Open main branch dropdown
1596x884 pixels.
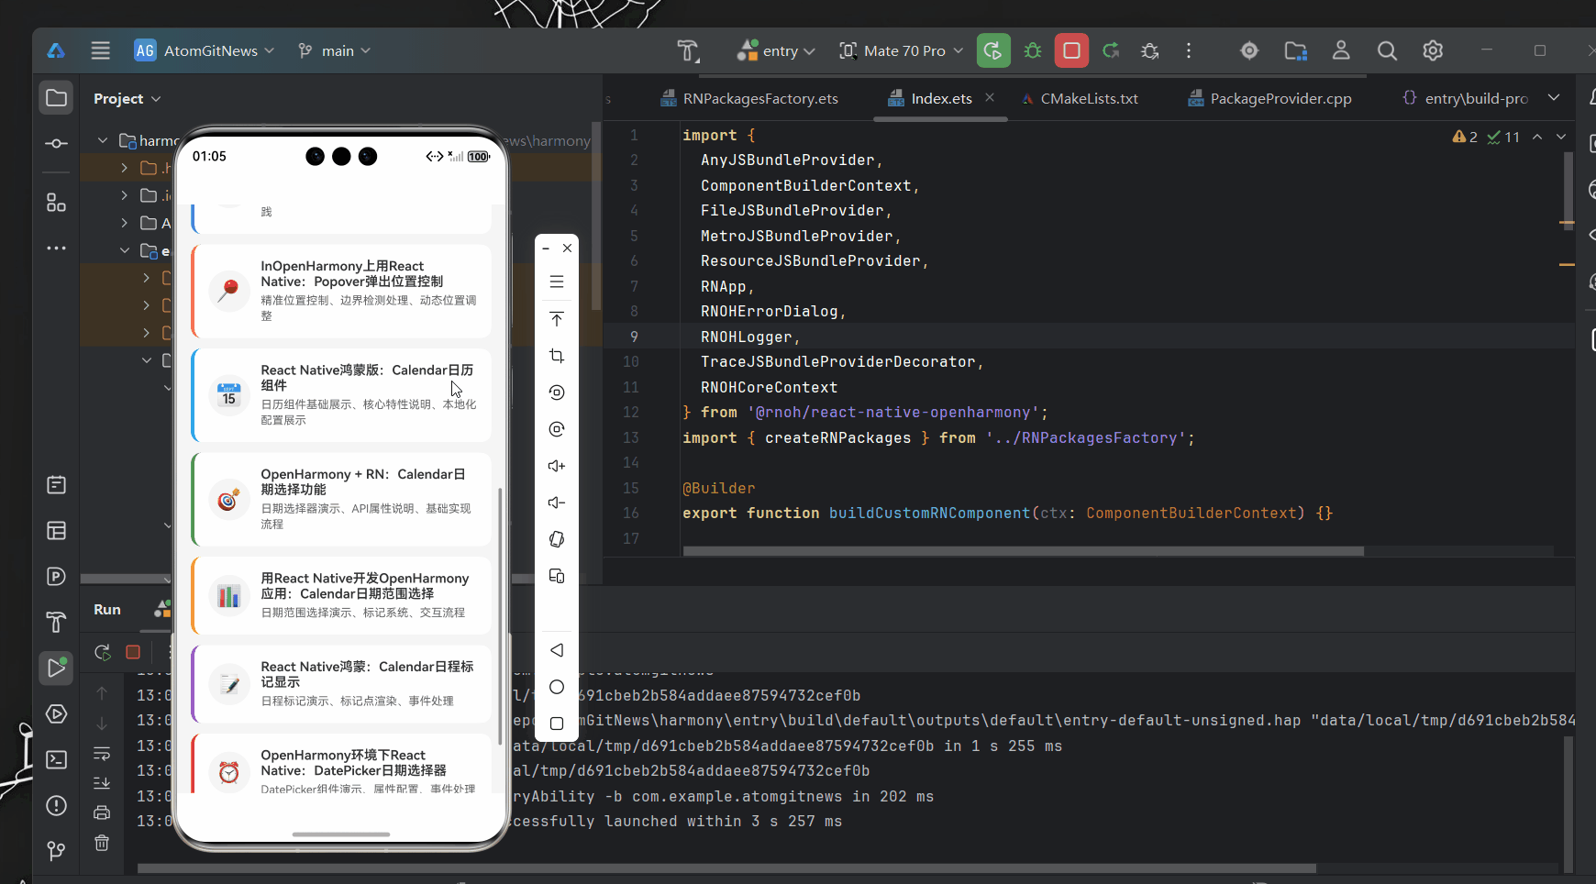(335, 50)
